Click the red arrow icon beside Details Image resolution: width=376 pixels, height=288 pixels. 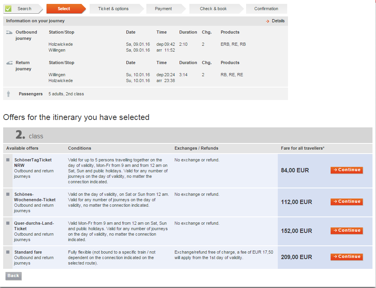[268, 21]
